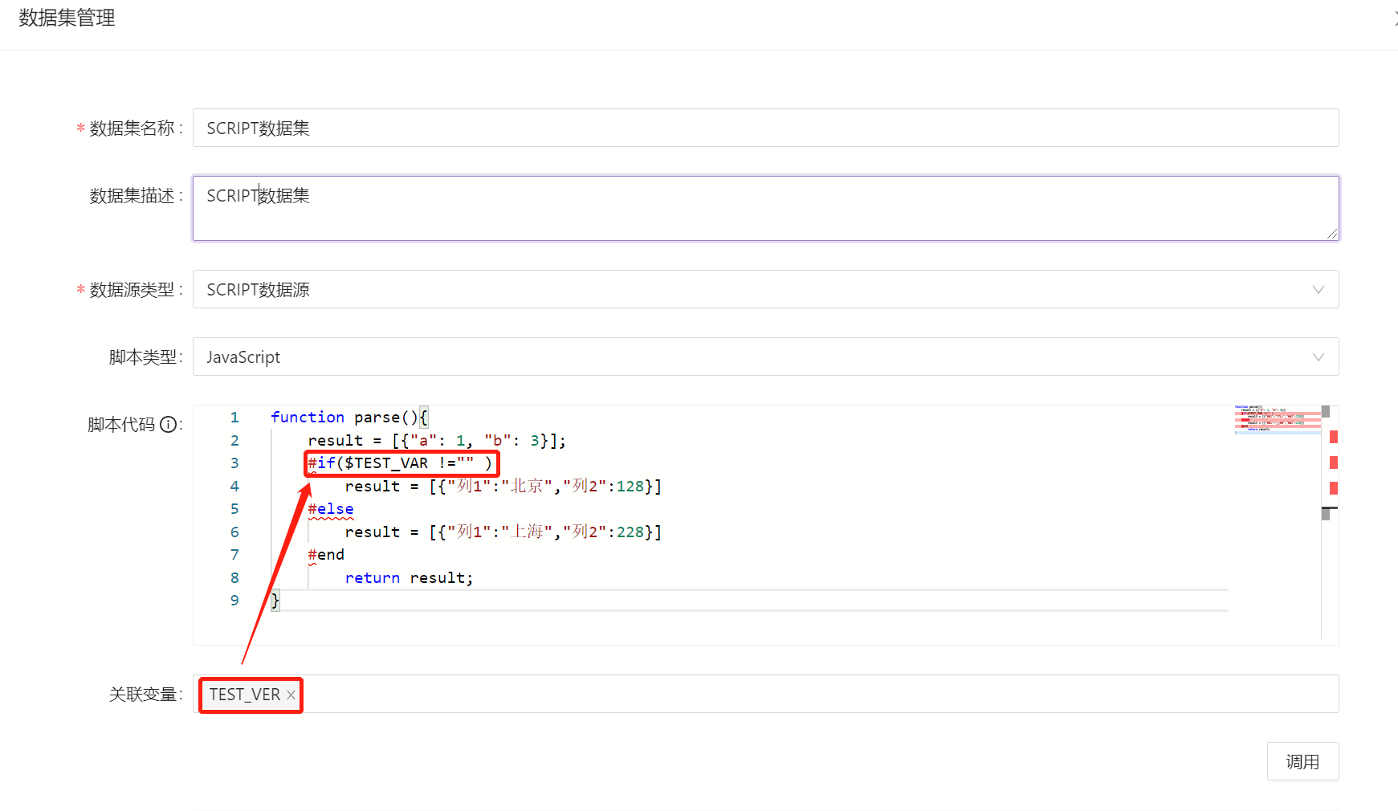Click the line with #if($TEST_VAR
The image size is (1398, 811).
point(400,463)
